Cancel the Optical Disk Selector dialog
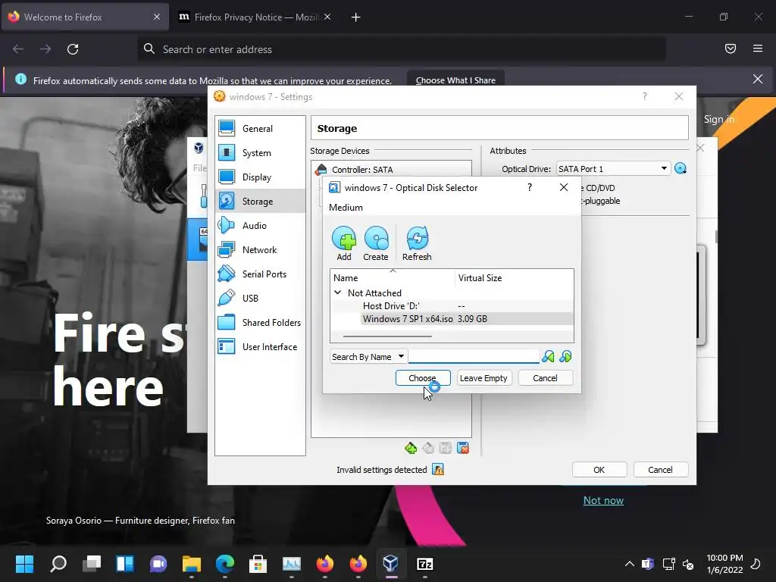The image size is (776, 582). click(545, 378)
